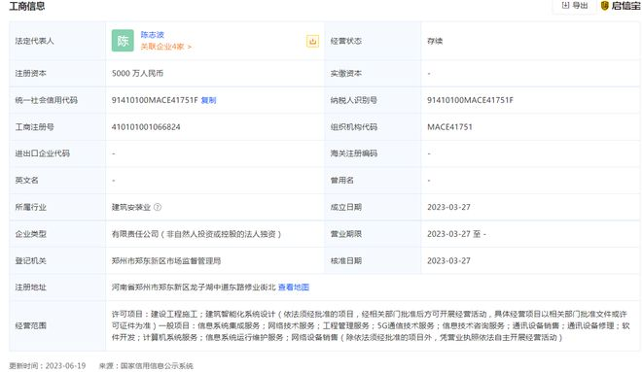The width and height of the screenshot is (642, 372).
Task: Open legal representative 陈志波's profile link
Action: [x=153, y=35]
